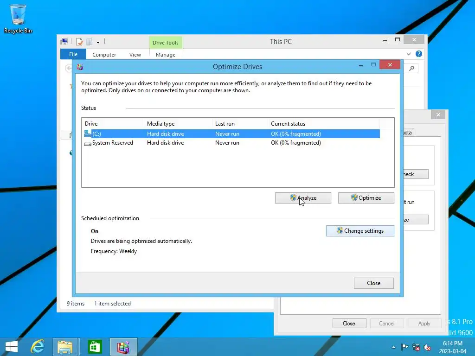Click the Last run column header
Image resolution: width=475 pixels, height=356 pixels.
(x=240, y=123)
